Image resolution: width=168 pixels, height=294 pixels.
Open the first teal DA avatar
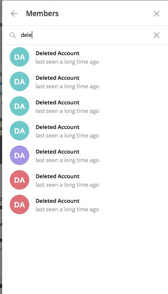(x=20, y=57)
